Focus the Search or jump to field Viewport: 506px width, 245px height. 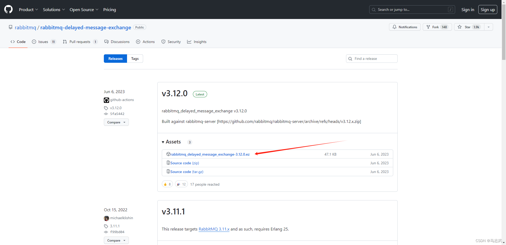coord(412,9)
